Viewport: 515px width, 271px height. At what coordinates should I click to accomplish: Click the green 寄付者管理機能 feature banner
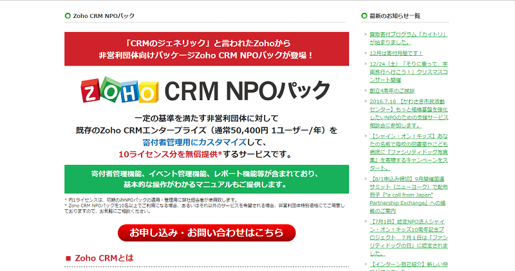207,179
